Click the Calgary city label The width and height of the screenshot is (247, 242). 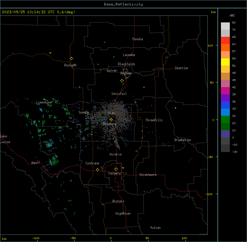pos(115,173)
